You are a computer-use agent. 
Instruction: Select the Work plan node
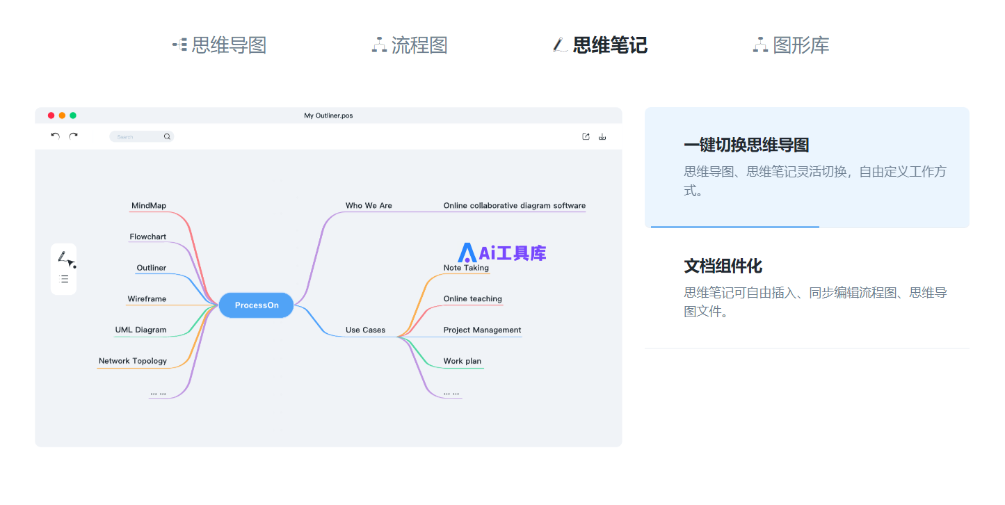point(463,361)
